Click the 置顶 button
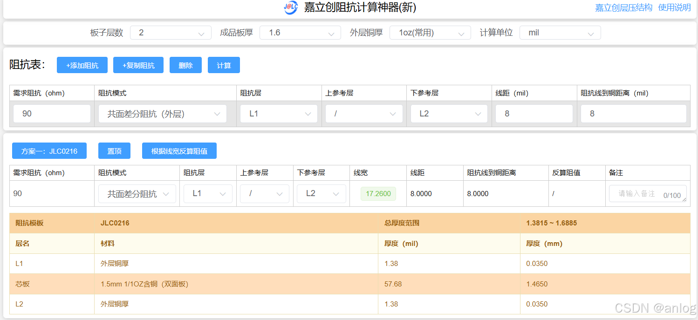The width and height of the screenshot is (698, 320). 114,151
